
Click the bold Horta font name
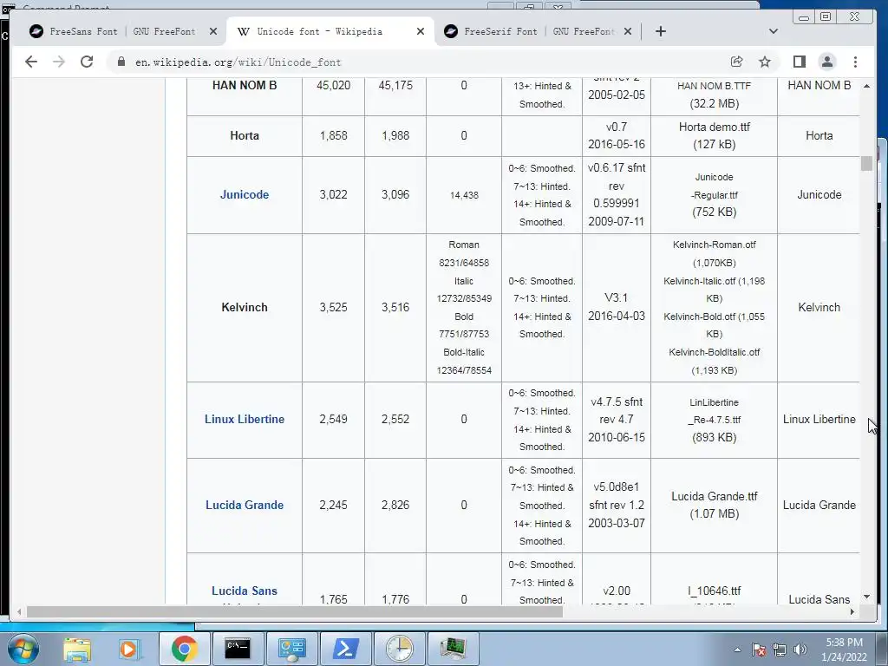pyautogui.click(x=244, y=136)
